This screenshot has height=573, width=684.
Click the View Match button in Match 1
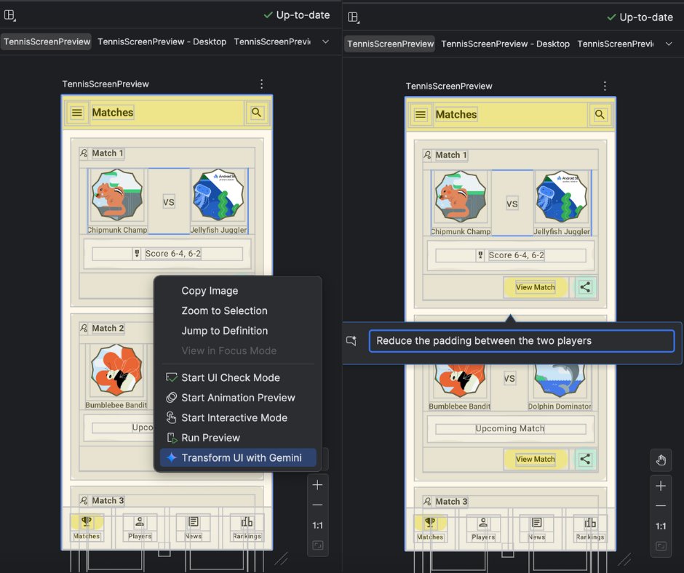tap(535, 287)
